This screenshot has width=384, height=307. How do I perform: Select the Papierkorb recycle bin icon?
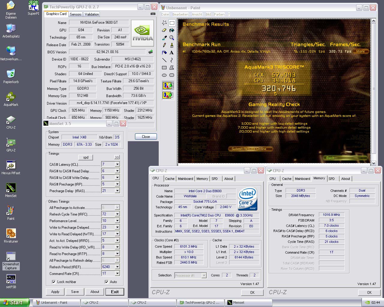click(11, 76)
